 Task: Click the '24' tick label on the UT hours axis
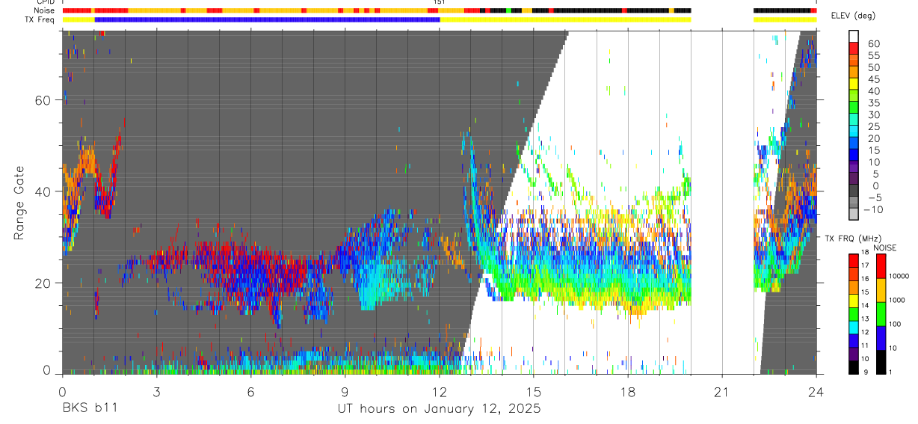point(816,392)
